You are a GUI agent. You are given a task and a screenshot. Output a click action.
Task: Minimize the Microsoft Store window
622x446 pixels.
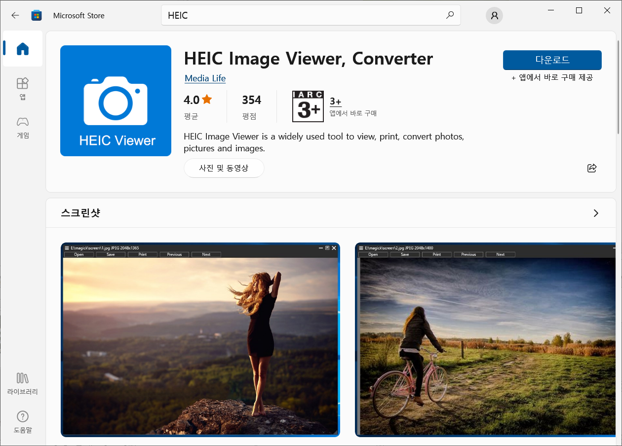click(x=551, y=10)
